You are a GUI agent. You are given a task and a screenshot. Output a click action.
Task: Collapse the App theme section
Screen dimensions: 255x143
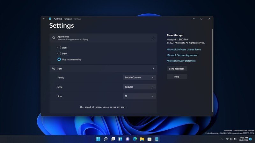tap(153, 38)
